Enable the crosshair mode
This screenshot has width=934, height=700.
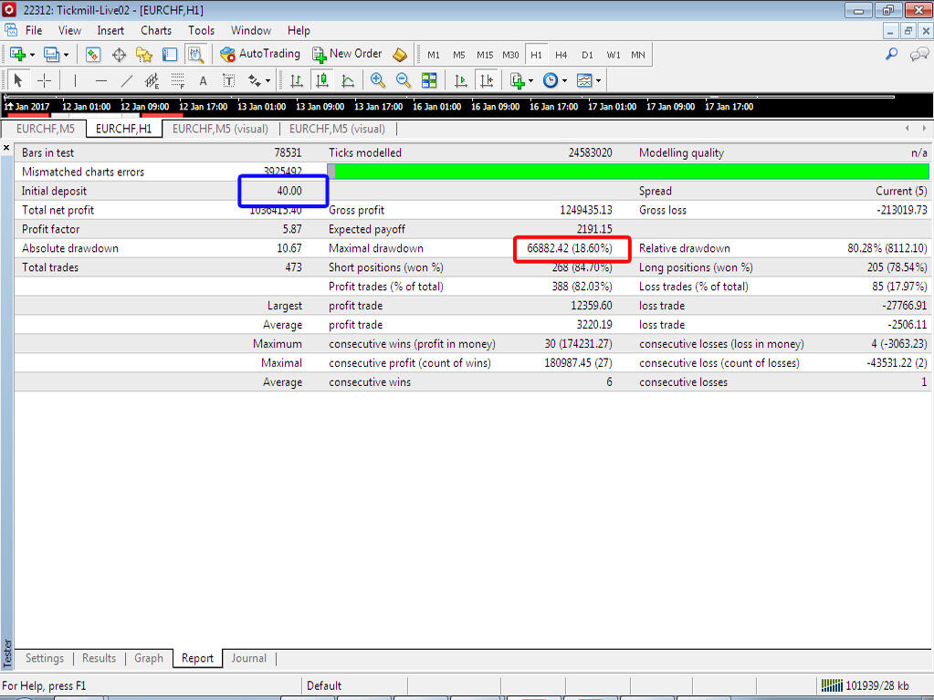(x=45, y=80)
